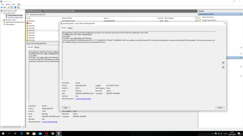Click the filter icon beside Number of events
Image resolution: width=243 pixels, height=136 pixels.
[x=28, y=14]
